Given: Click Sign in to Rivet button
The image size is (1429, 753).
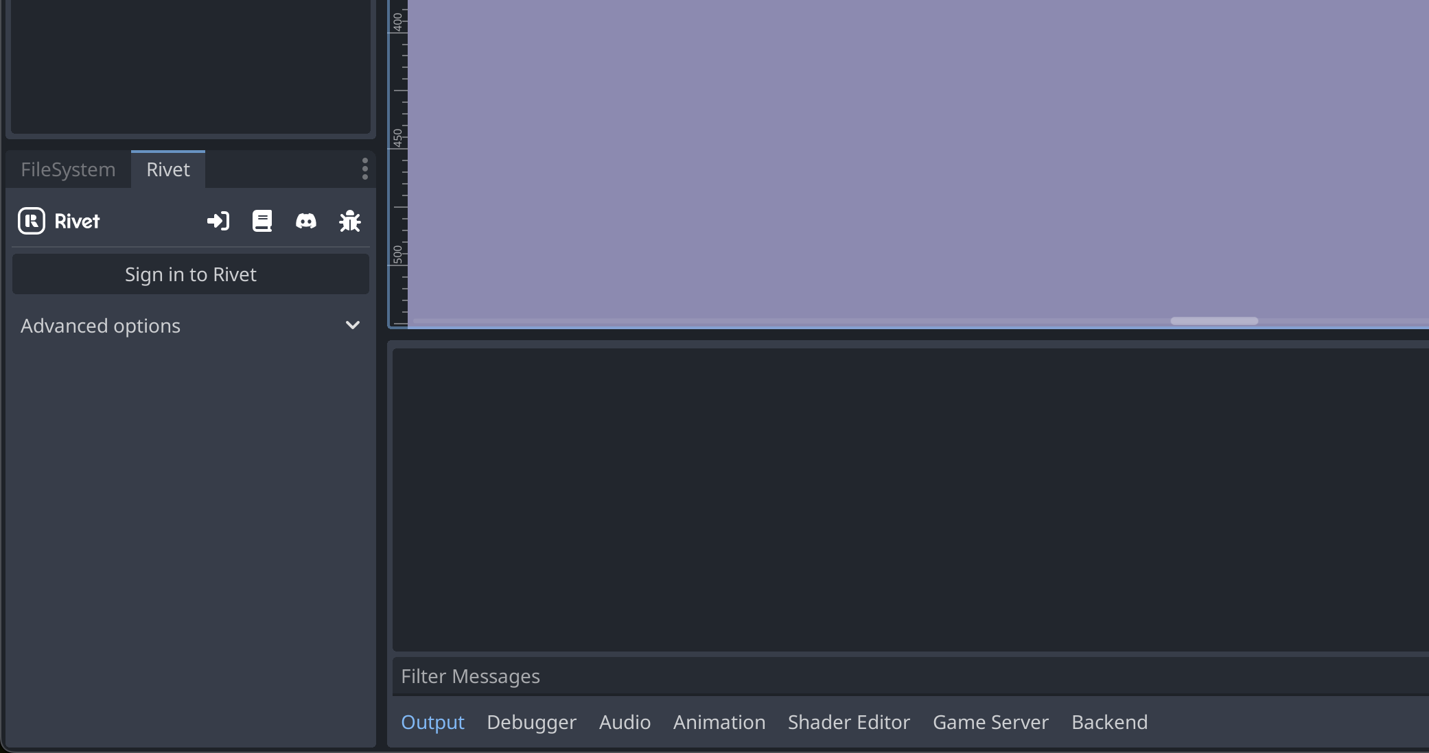Looking at the screenshot, I should pyautogui.click(x=190, y=274).
